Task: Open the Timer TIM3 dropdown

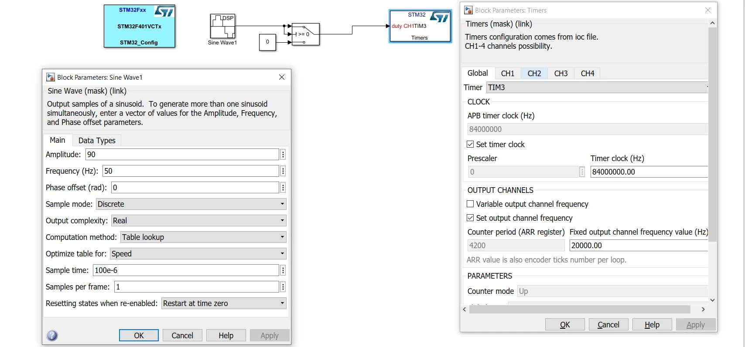Action: point(597,88)
